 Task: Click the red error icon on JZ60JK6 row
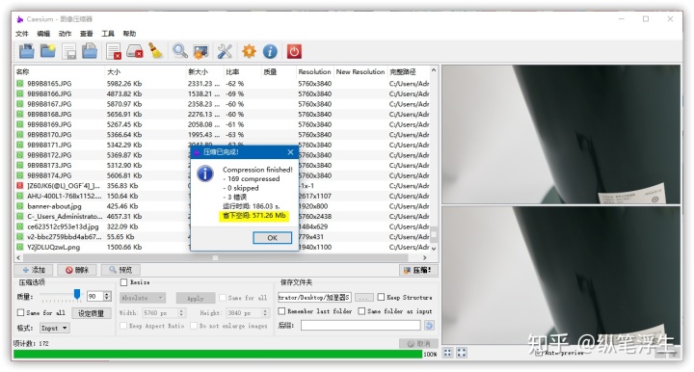pos(20,186)
